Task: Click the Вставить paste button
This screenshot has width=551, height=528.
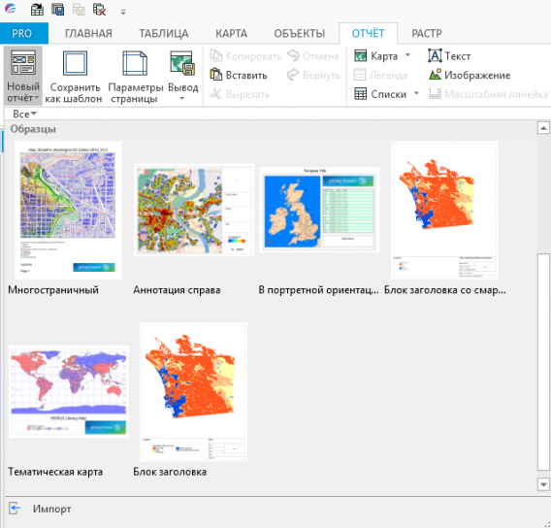Action: (x=239, y=75)
